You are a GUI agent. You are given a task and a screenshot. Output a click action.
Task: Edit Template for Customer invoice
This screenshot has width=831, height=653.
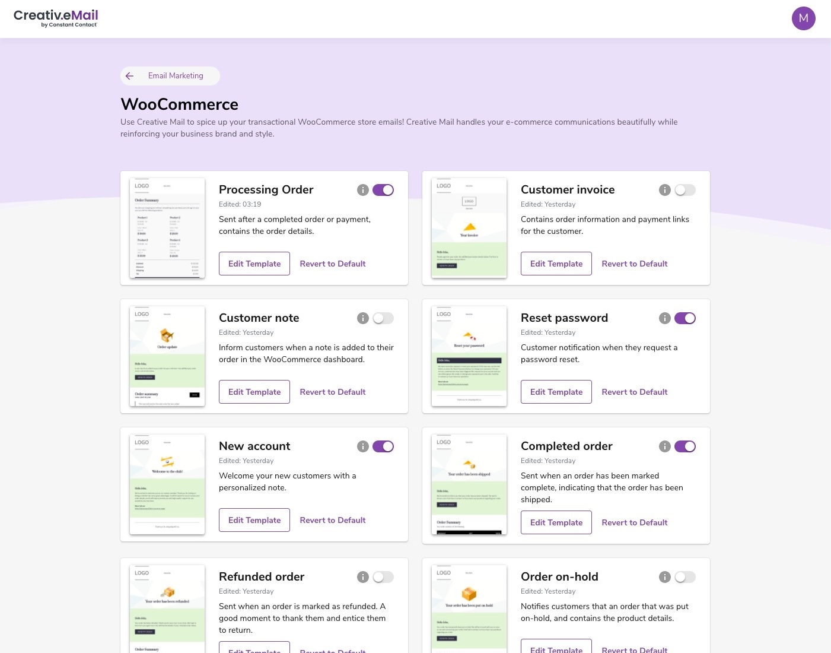click(556, 264)
